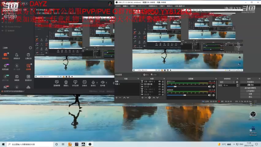Click 工作室模式 studio mode button
Viewport: 261px width, 147px height.
tap(250, 91)
